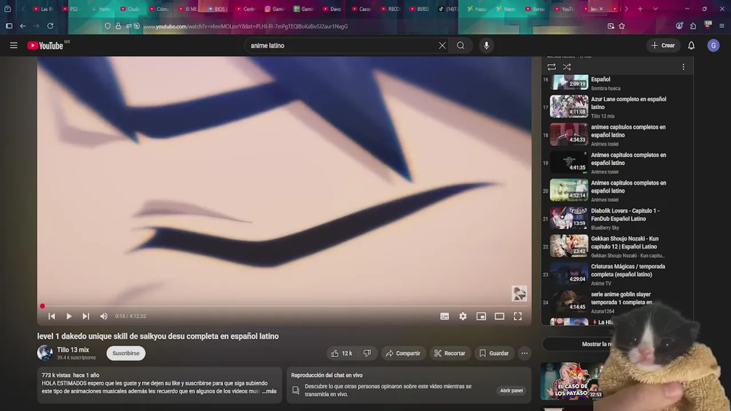Save the video with Guardar
This screenshot has width=731, height=411.
pyautogui.click(x=494, y=353)
